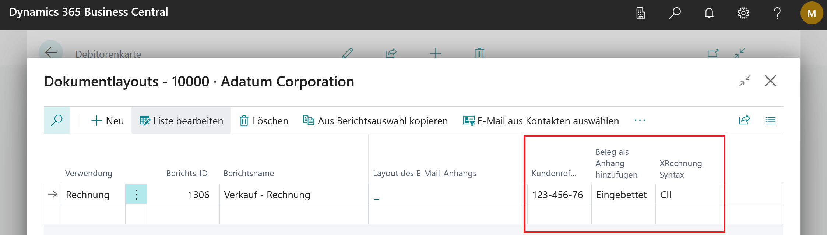The width and height of the screenshot is (827, 235).
Task: Open more actions ellipsis in the toolbar
Action: pyautogui.click(x=640, y=120)
